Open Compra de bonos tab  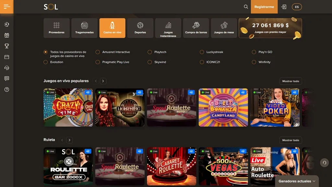(196, 28)
